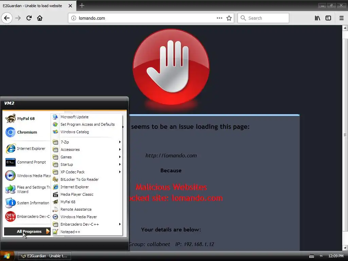The image size is (348, 261).
Task: Expand the XP Codec Pack folder
Action: (x=87, y=172)
